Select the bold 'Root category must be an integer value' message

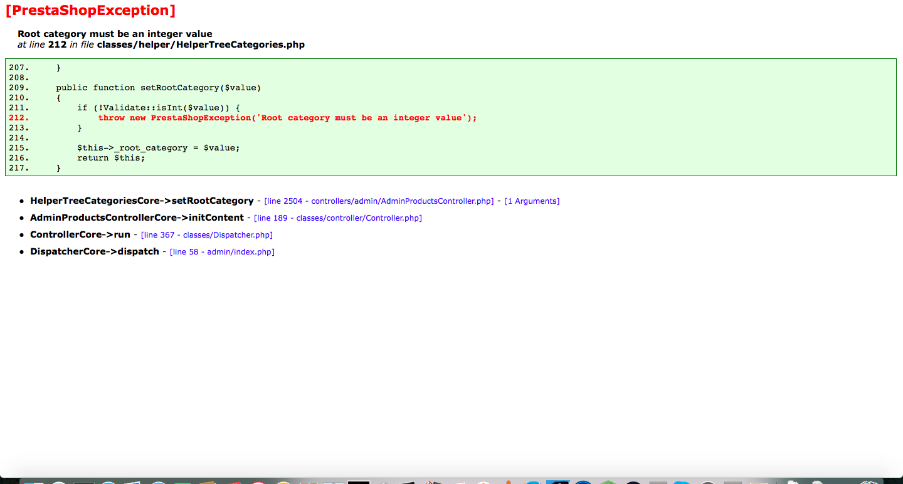115,34
